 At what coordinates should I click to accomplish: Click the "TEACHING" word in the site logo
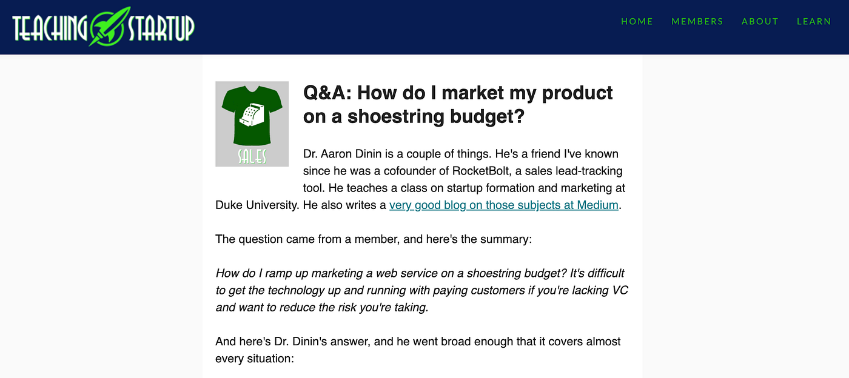[x=51, y=28]
